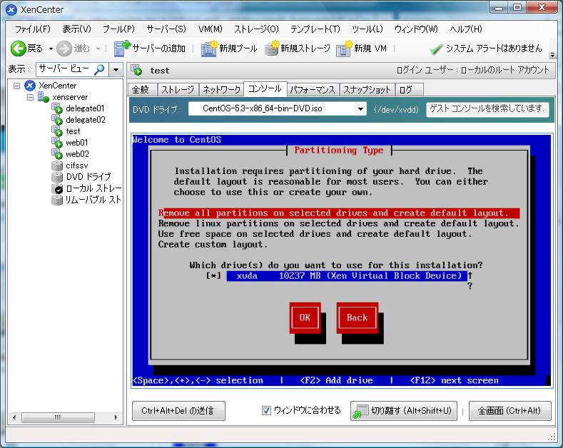Open the 表示(V) menu

[x=77, y=29]
